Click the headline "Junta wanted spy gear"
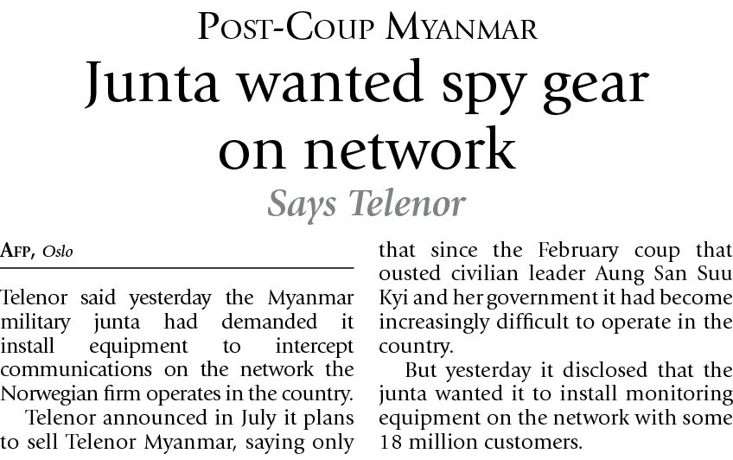Image resolution: width=733 pixels, height=460 pixels. (366, 86)
